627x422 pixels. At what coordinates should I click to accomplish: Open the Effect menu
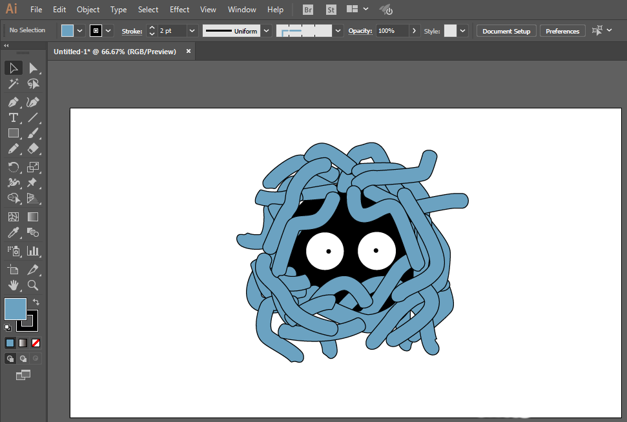coord(179,10)
